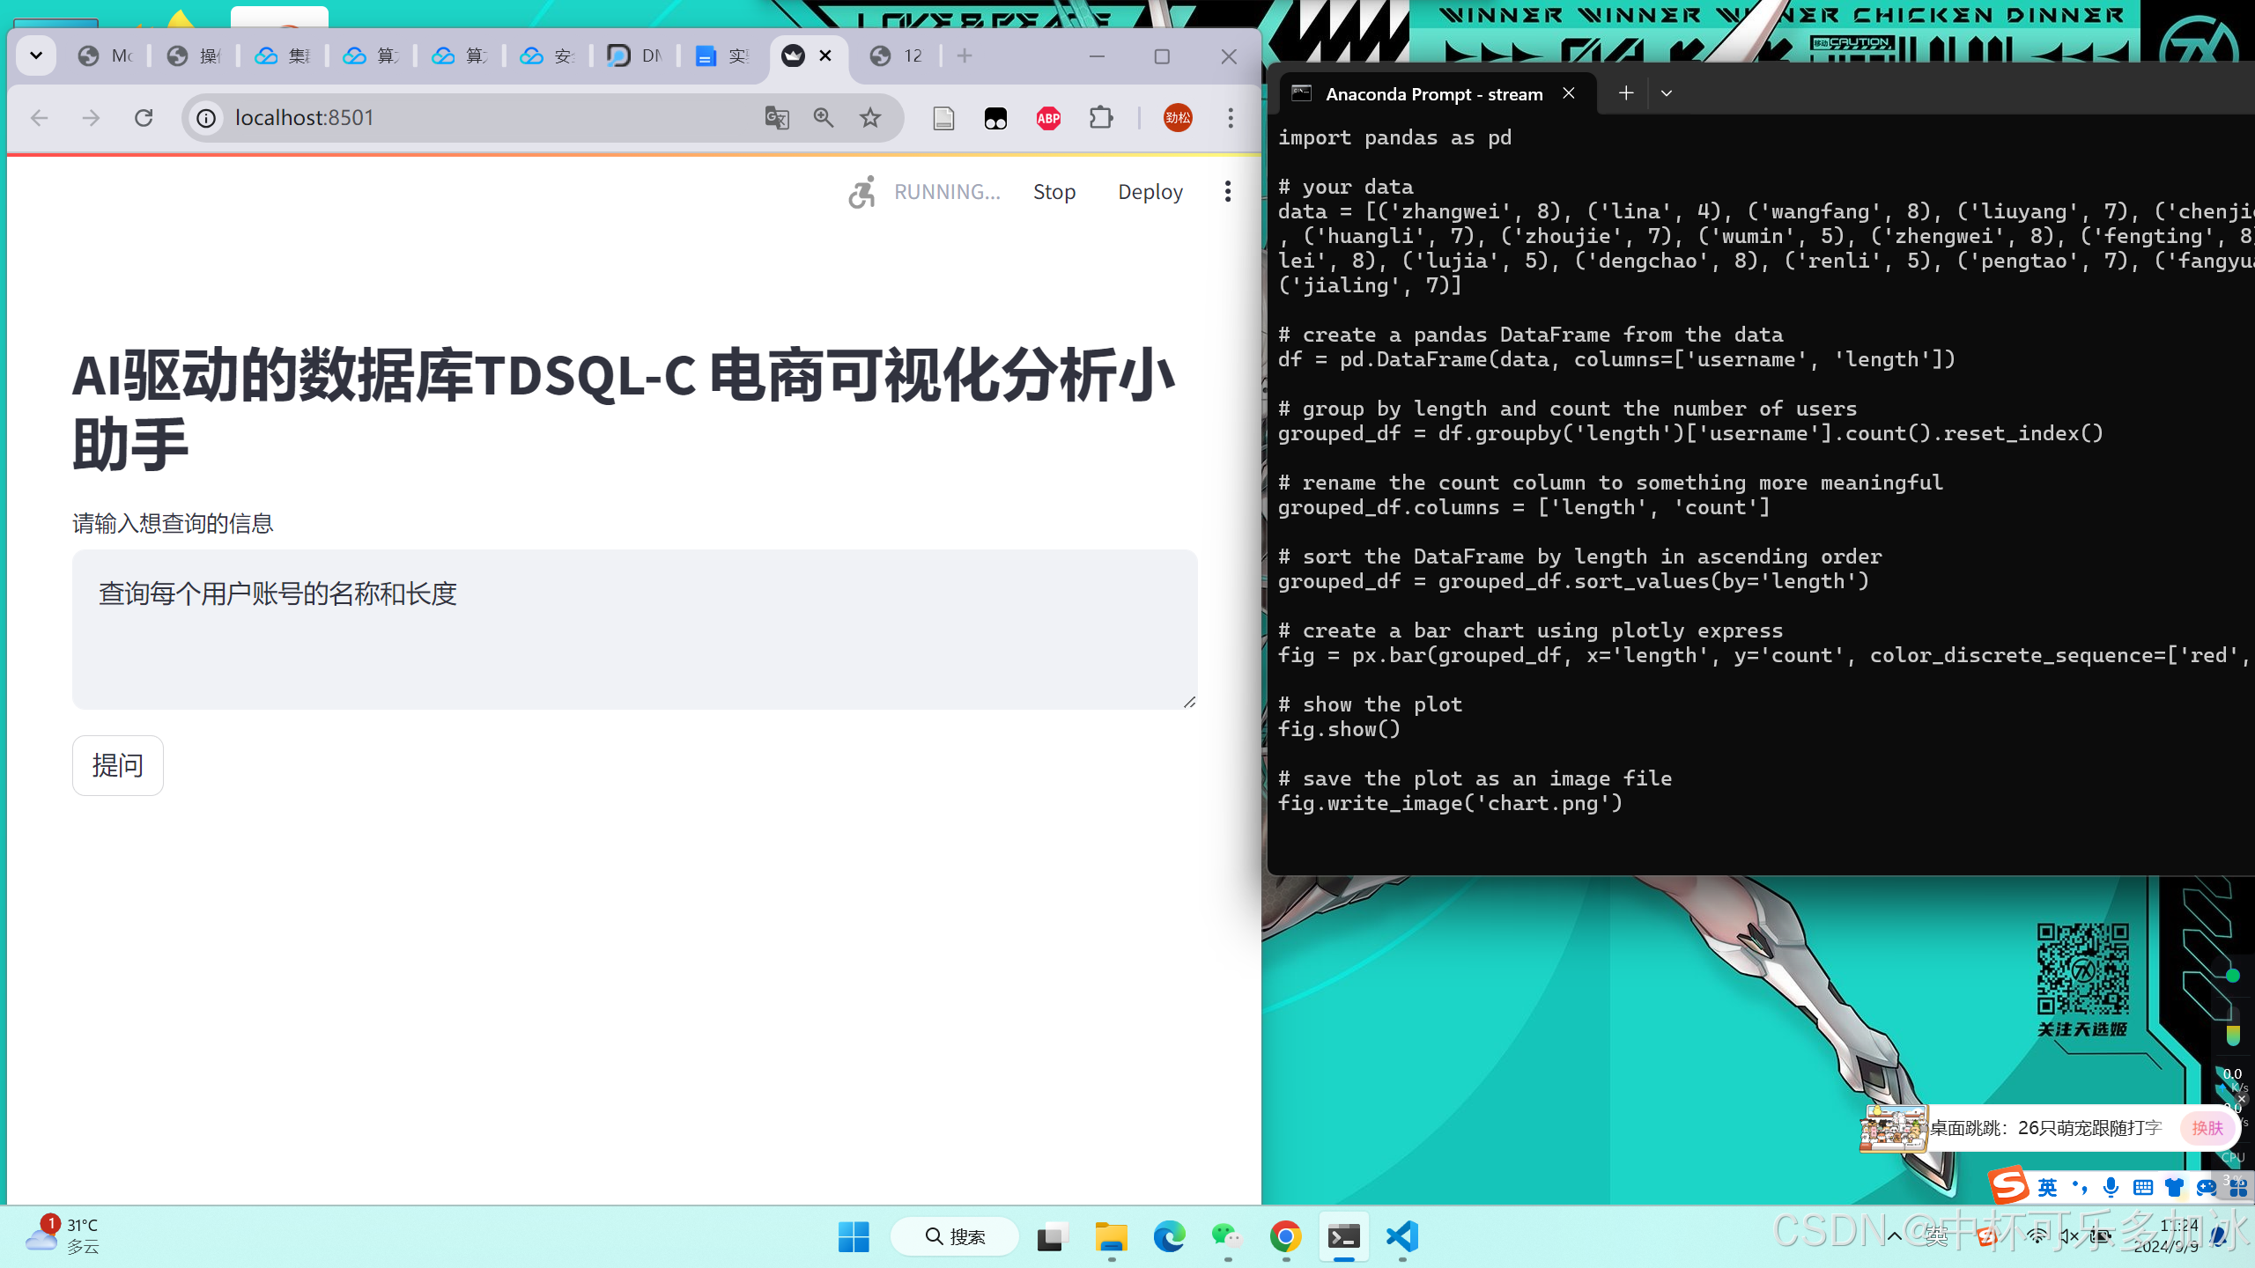Image resolution: width=2255 pixels, height=1268 pixels.
Task: Click the 提问 submit button
Action: tap(118, 765)
